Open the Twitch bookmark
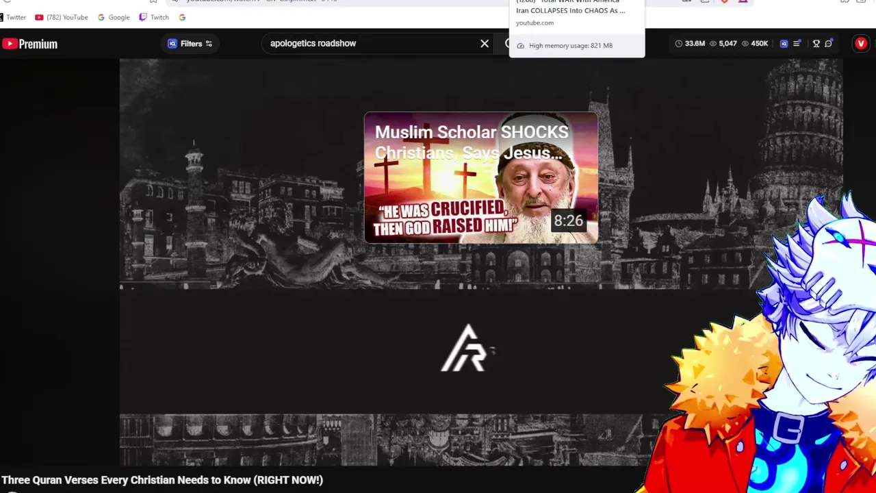876x493 pixels. click(154, 17)
